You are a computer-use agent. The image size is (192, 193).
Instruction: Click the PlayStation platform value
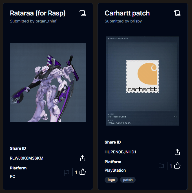[x=115, y=170]
